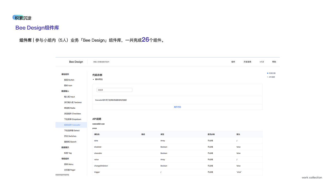Image resolution: width=329 pixels, height=185 pixels.
Task: Select 开关 Switches in sidebar
Action: [x=70, y=136]
